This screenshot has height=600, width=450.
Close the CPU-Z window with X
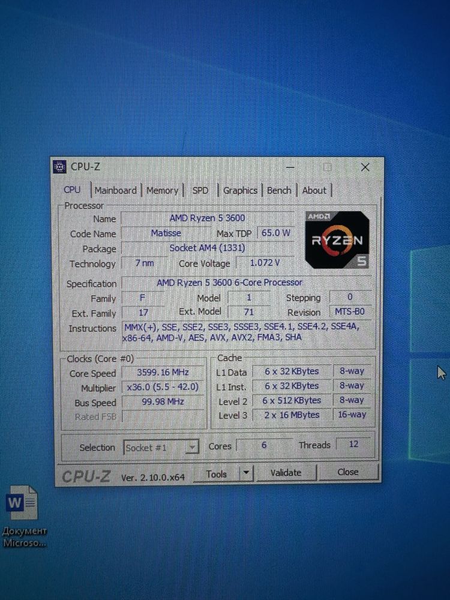(365, 167)
